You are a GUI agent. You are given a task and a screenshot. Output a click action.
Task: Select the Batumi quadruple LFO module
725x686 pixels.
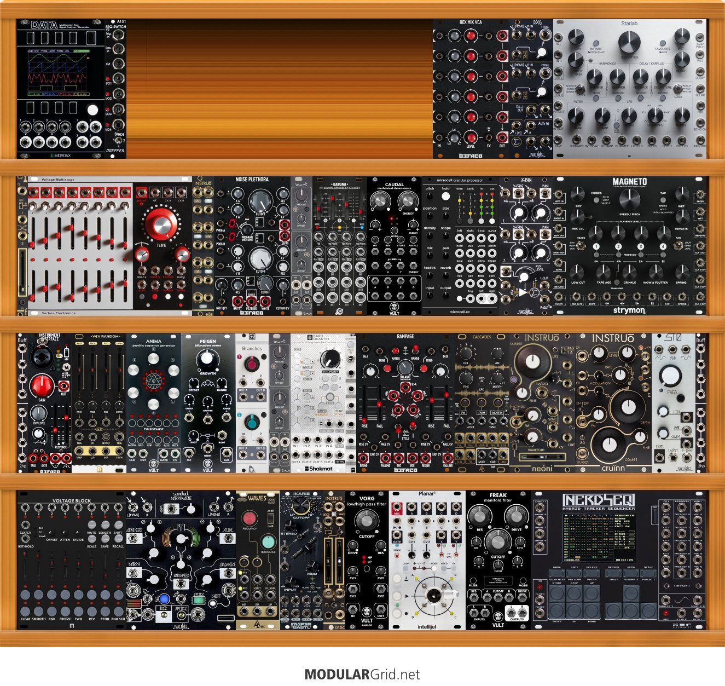click(x=340, y=246)
